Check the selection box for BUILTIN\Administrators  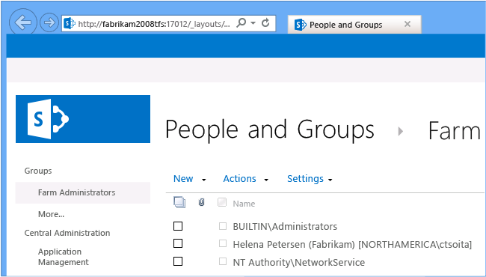178,226
